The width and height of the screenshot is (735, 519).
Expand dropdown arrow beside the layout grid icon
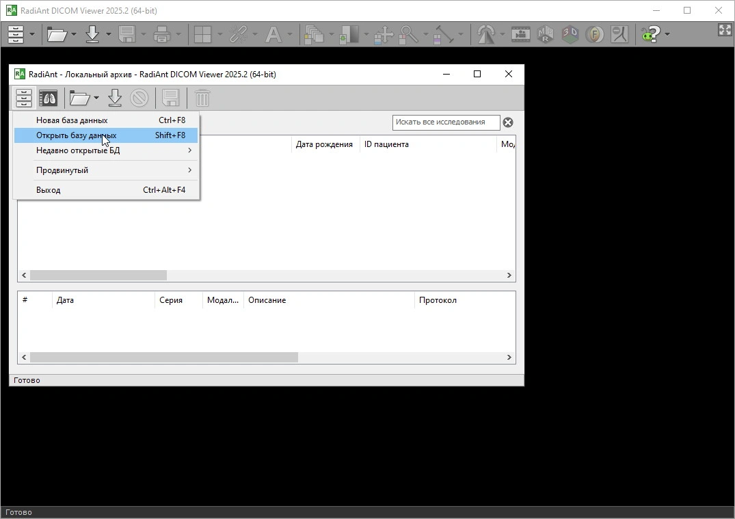(x=219, y=34)
